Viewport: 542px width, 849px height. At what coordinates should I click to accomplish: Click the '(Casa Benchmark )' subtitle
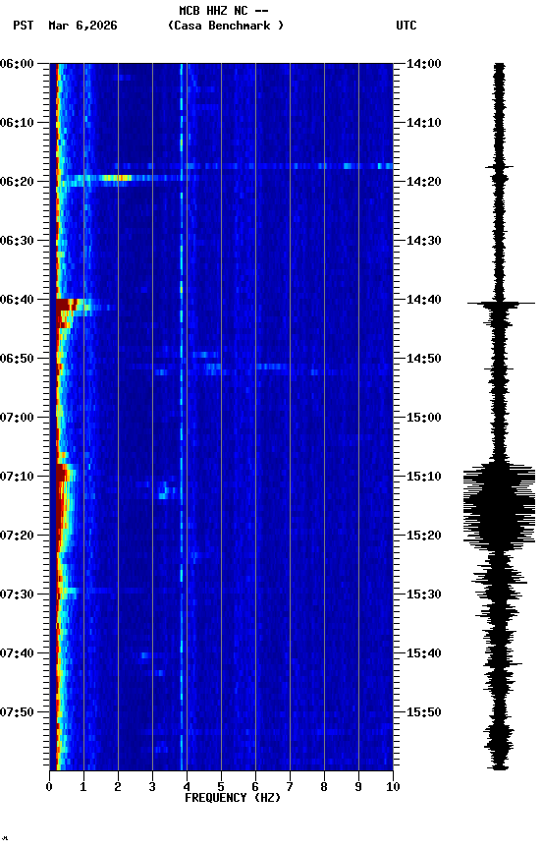pos(226,26)
